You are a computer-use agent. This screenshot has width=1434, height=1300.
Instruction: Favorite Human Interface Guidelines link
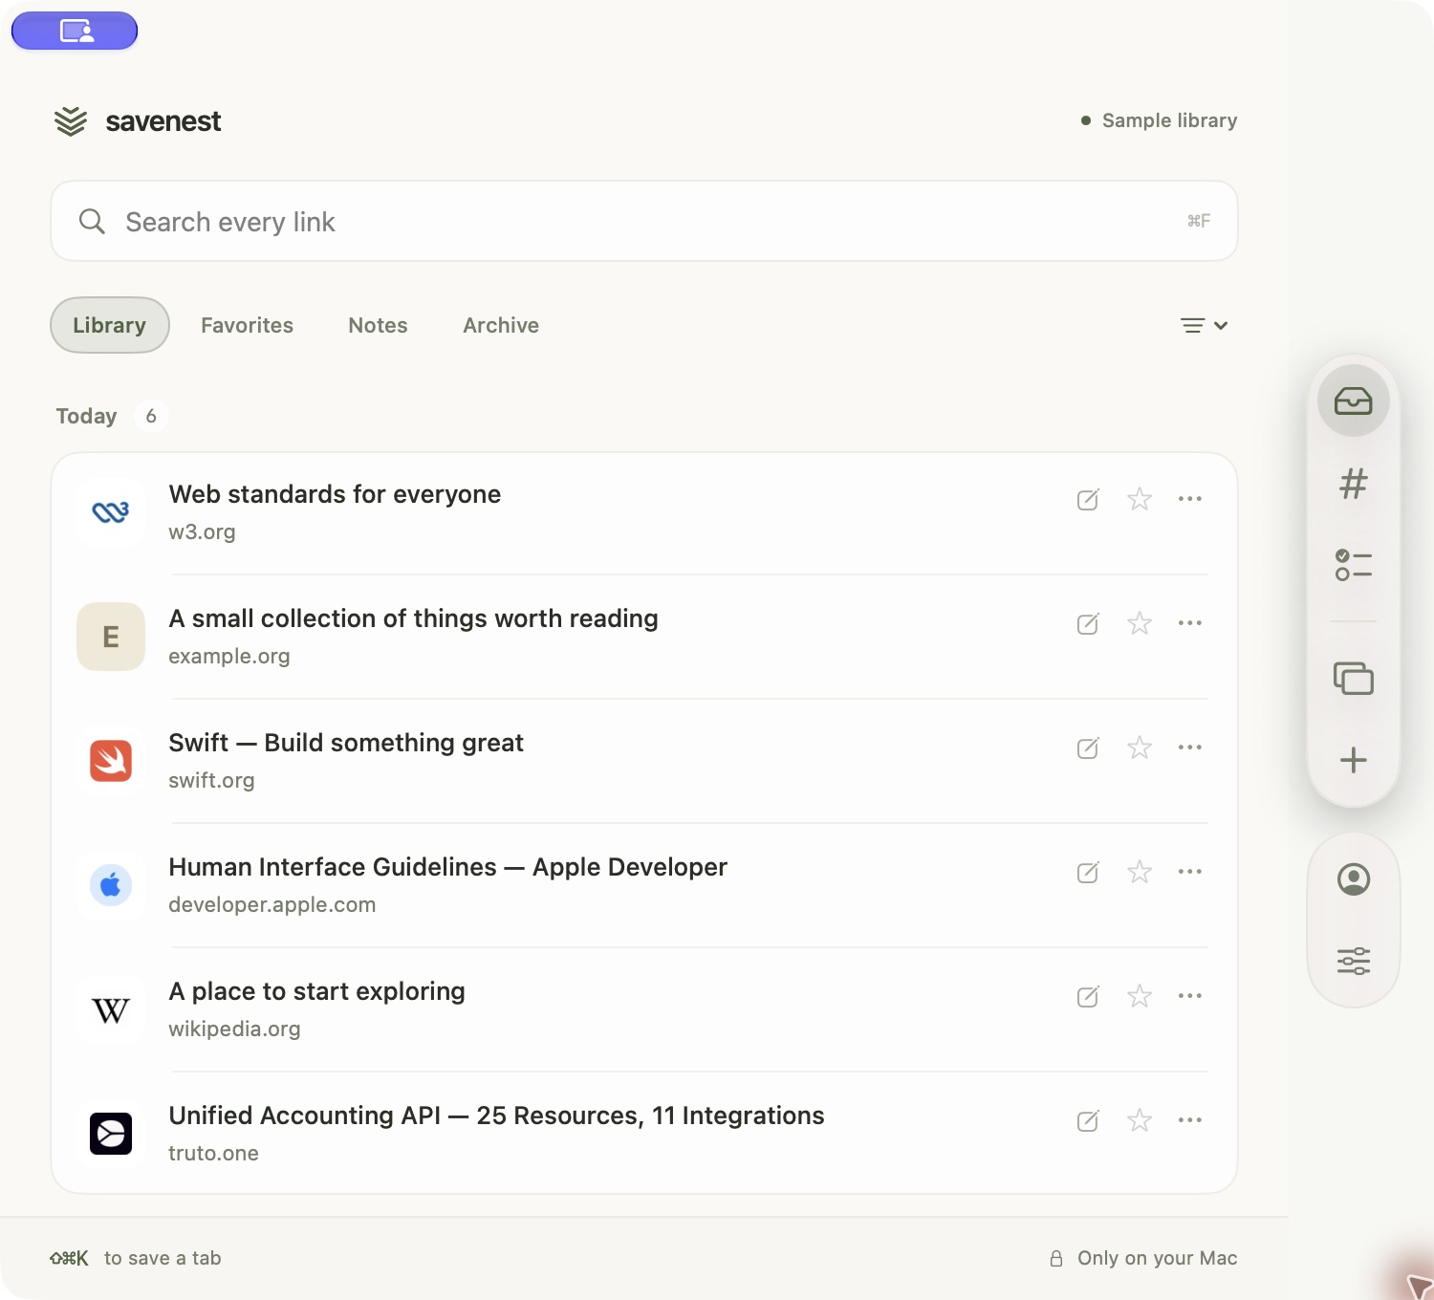click(1139, 872)
